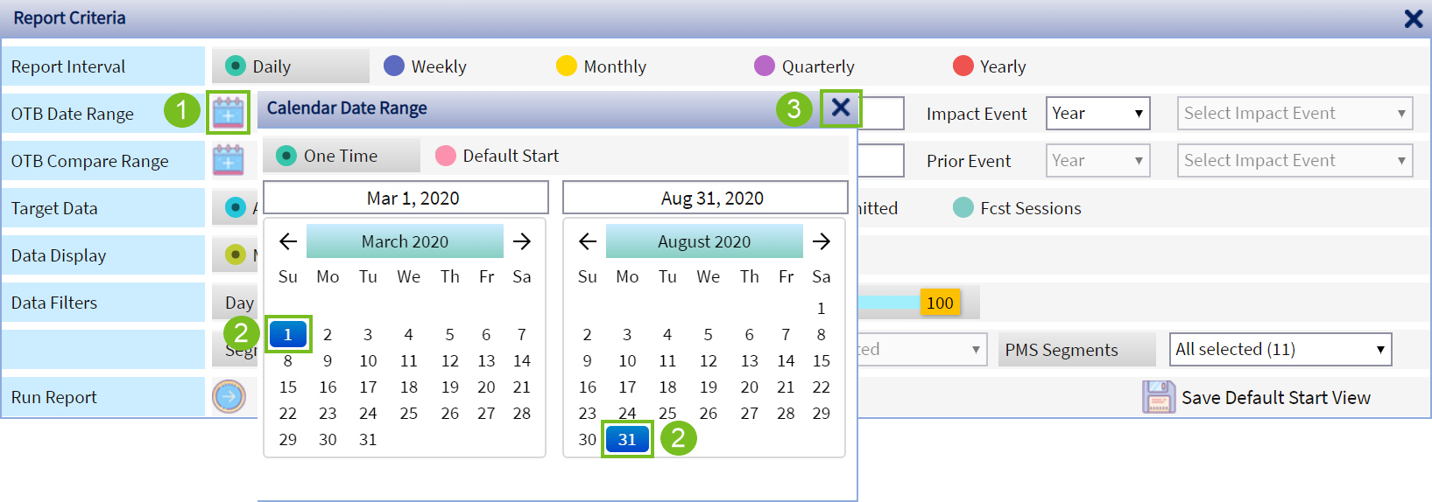Go to previous month from August 2020

pyautogui.click(x=587, y=241)
